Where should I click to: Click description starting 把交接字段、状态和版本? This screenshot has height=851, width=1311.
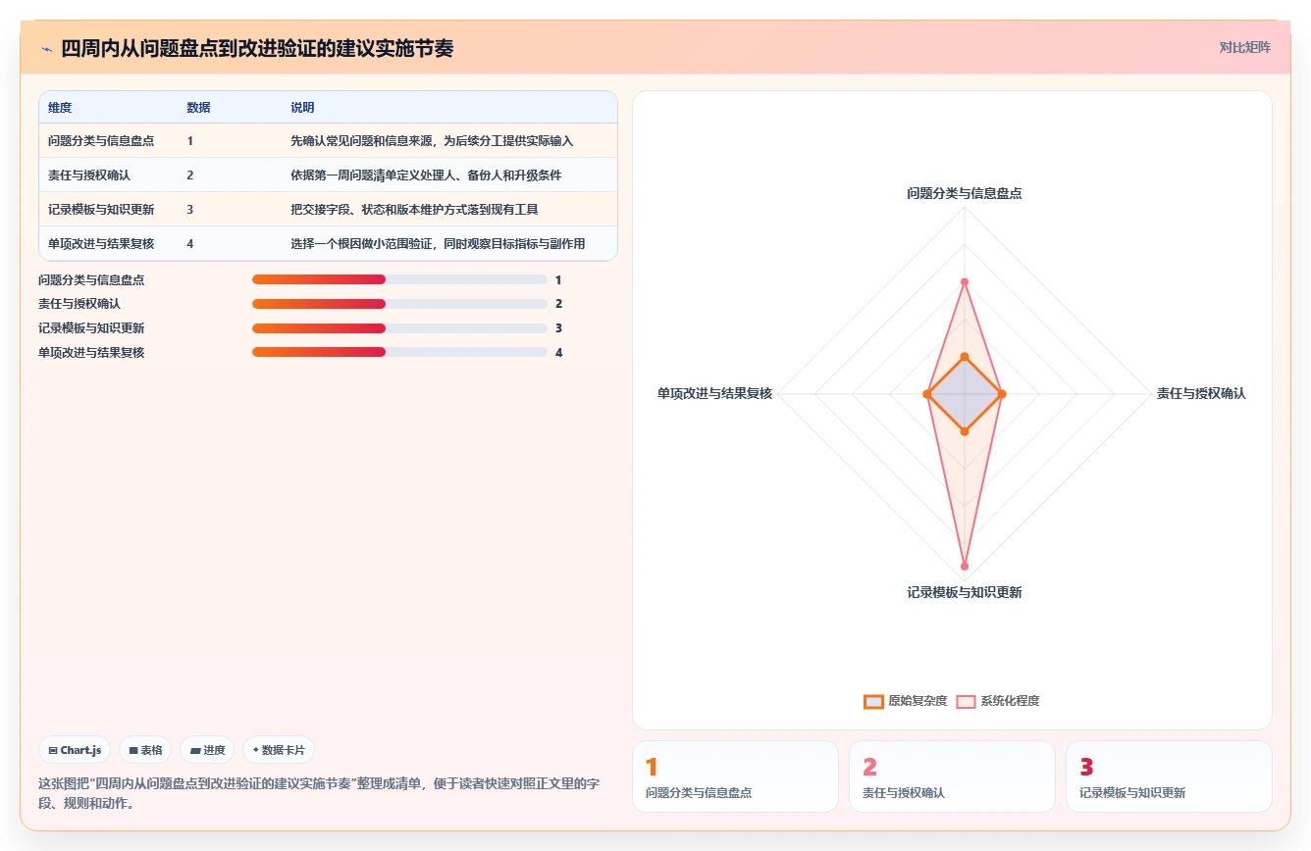coord(414,209)
